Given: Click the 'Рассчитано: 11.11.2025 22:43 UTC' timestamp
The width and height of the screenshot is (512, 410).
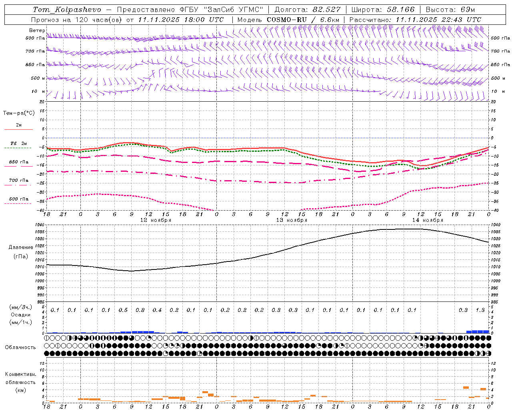Looking at the screenshot, I should coord(415,20).
